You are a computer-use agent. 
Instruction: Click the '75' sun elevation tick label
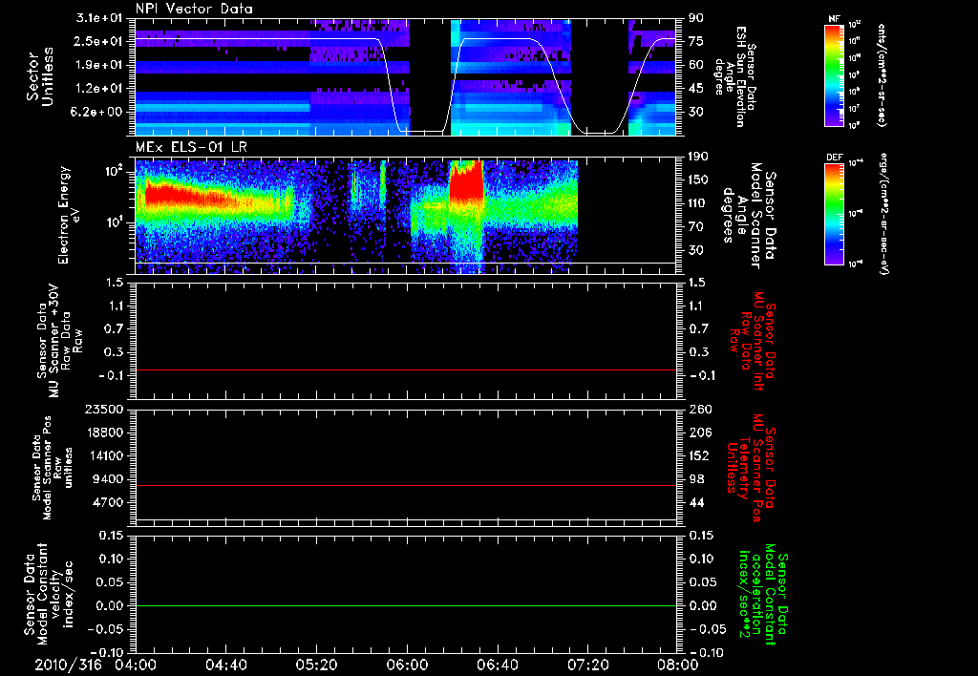[696, 41]
